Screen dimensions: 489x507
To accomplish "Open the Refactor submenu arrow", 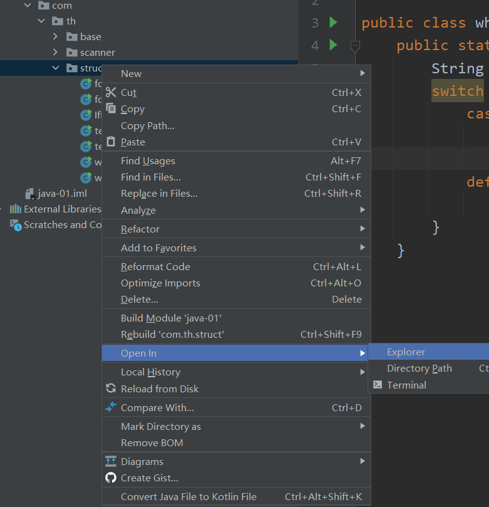I will coord(363,228).
